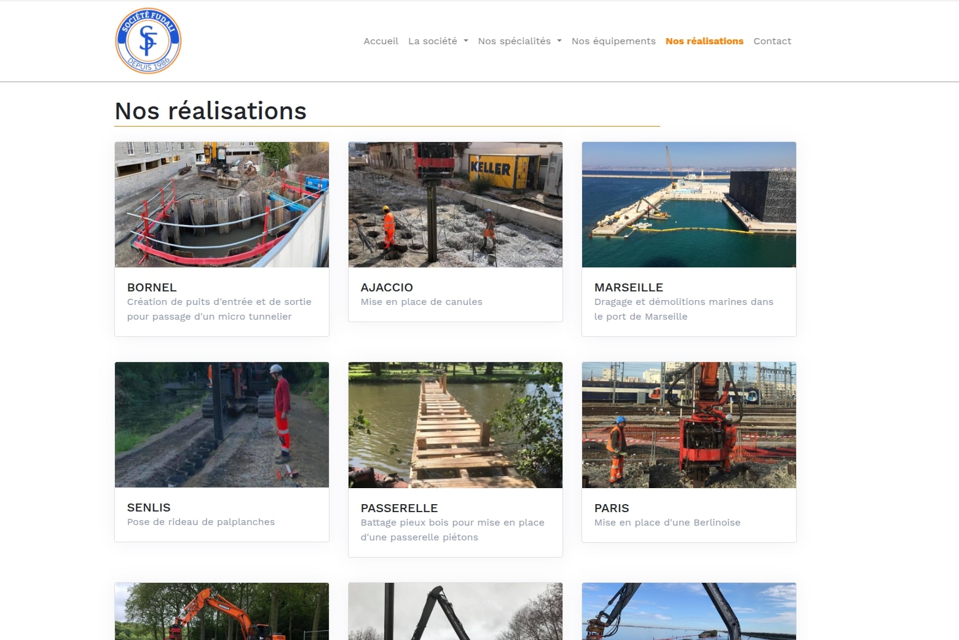Click 'Création de puits d'entrée' description
Viewport: 959px width, 640px height.
point(219,309)
